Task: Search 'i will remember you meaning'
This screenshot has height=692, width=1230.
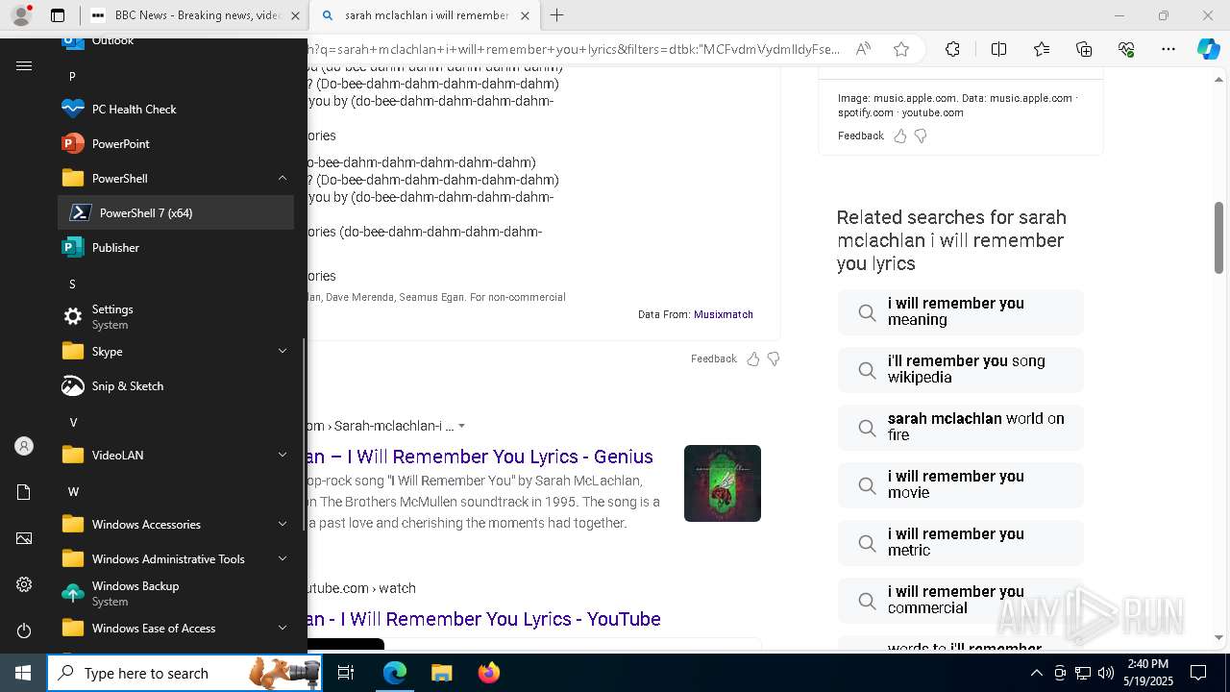Action: (960, 311)
